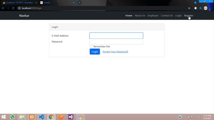Click the Login card header text
Screen dimensions: 214x120
(x=55, y=27)
